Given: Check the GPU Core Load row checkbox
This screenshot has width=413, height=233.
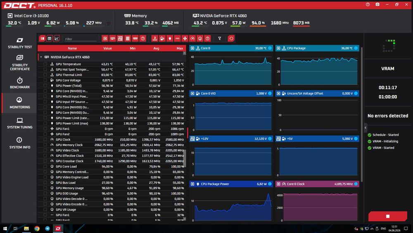Looking at the screenshot, I should pos(45,166).
